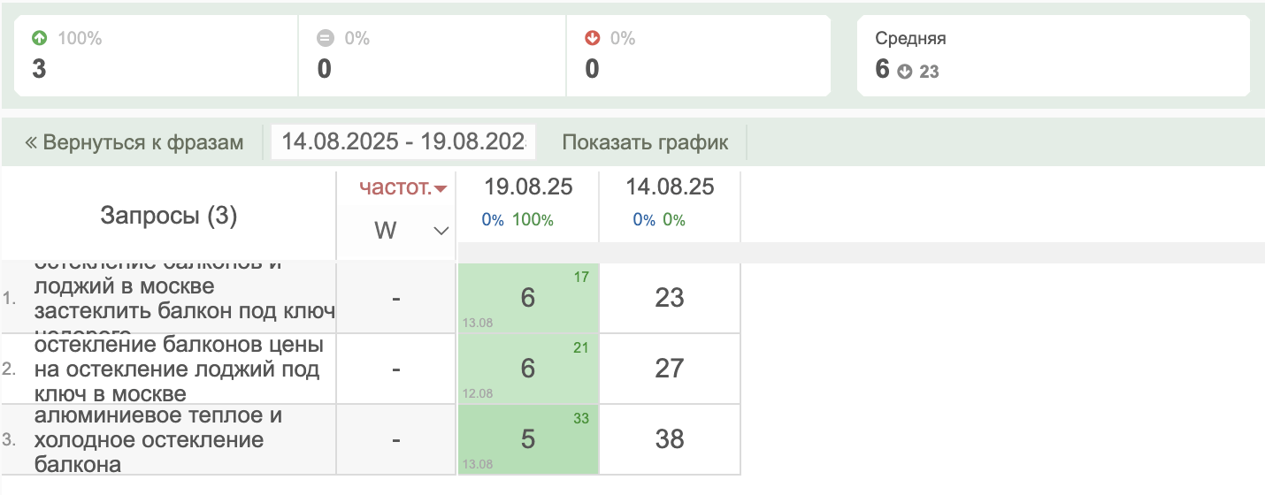Click position 38 in the 14.08.25 column
The image size is (1265, 495).
click(x=670, y=439)
